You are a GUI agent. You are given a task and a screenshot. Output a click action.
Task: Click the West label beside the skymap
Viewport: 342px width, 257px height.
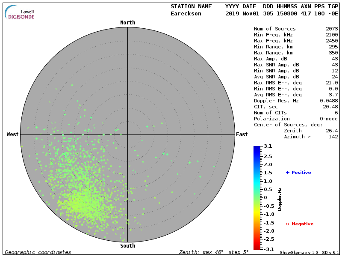13,134
